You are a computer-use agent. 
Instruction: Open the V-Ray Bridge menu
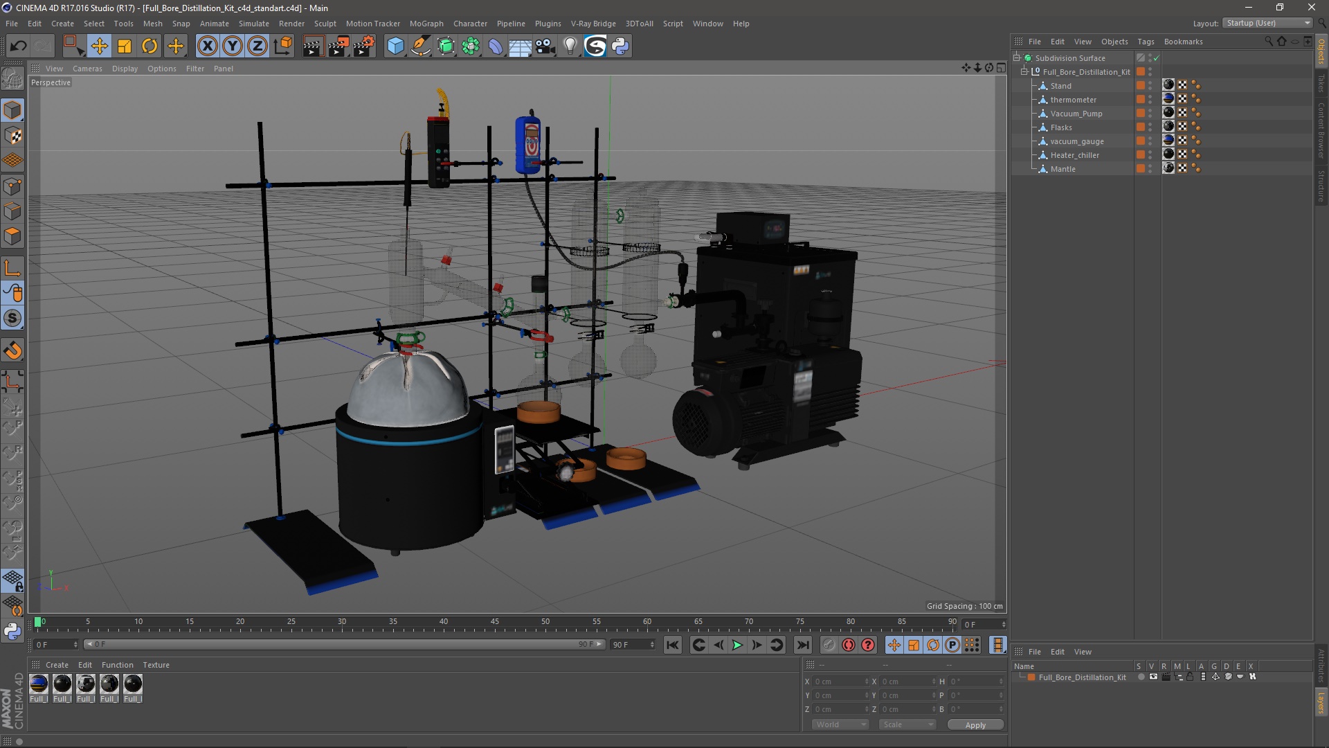[593, 24]
